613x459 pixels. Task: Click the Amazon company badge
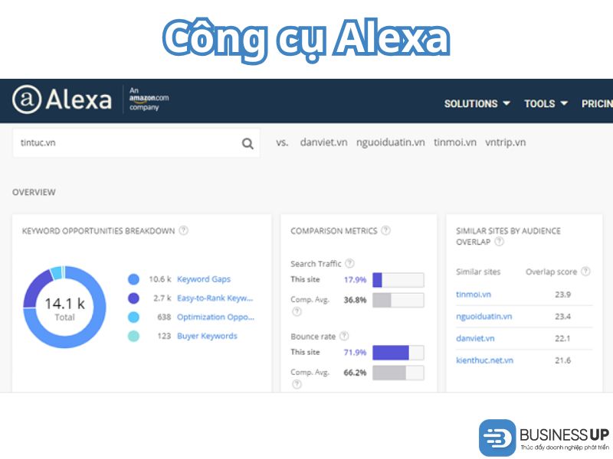(149, 99)
